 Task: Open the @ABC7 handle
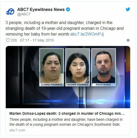click(x=24, y=14)
